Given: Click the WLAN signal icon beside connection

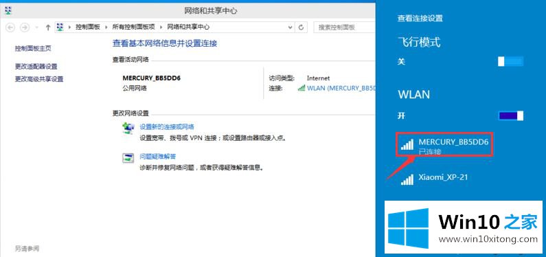Looking at the screenshot, I should point(302,88).
